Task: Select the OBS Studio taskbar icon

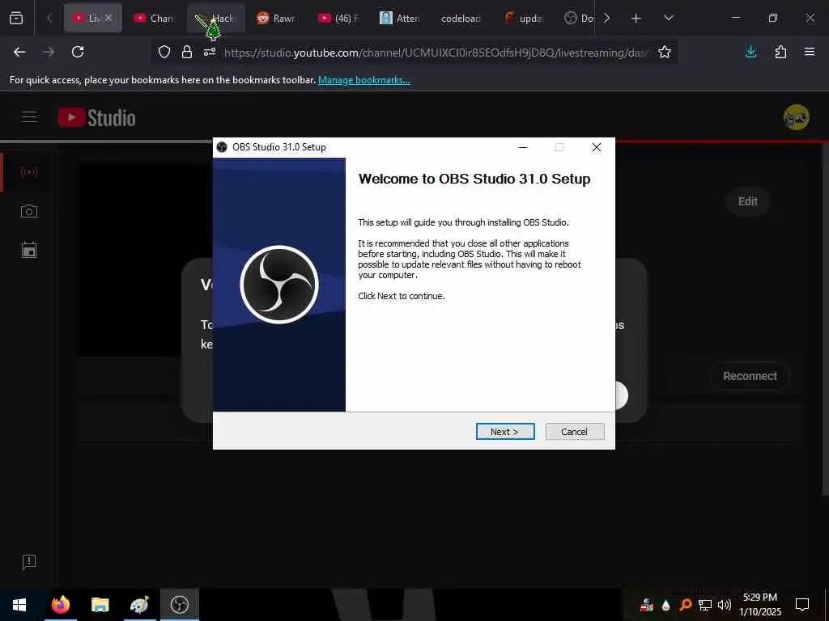Action: tap(180, 605)
